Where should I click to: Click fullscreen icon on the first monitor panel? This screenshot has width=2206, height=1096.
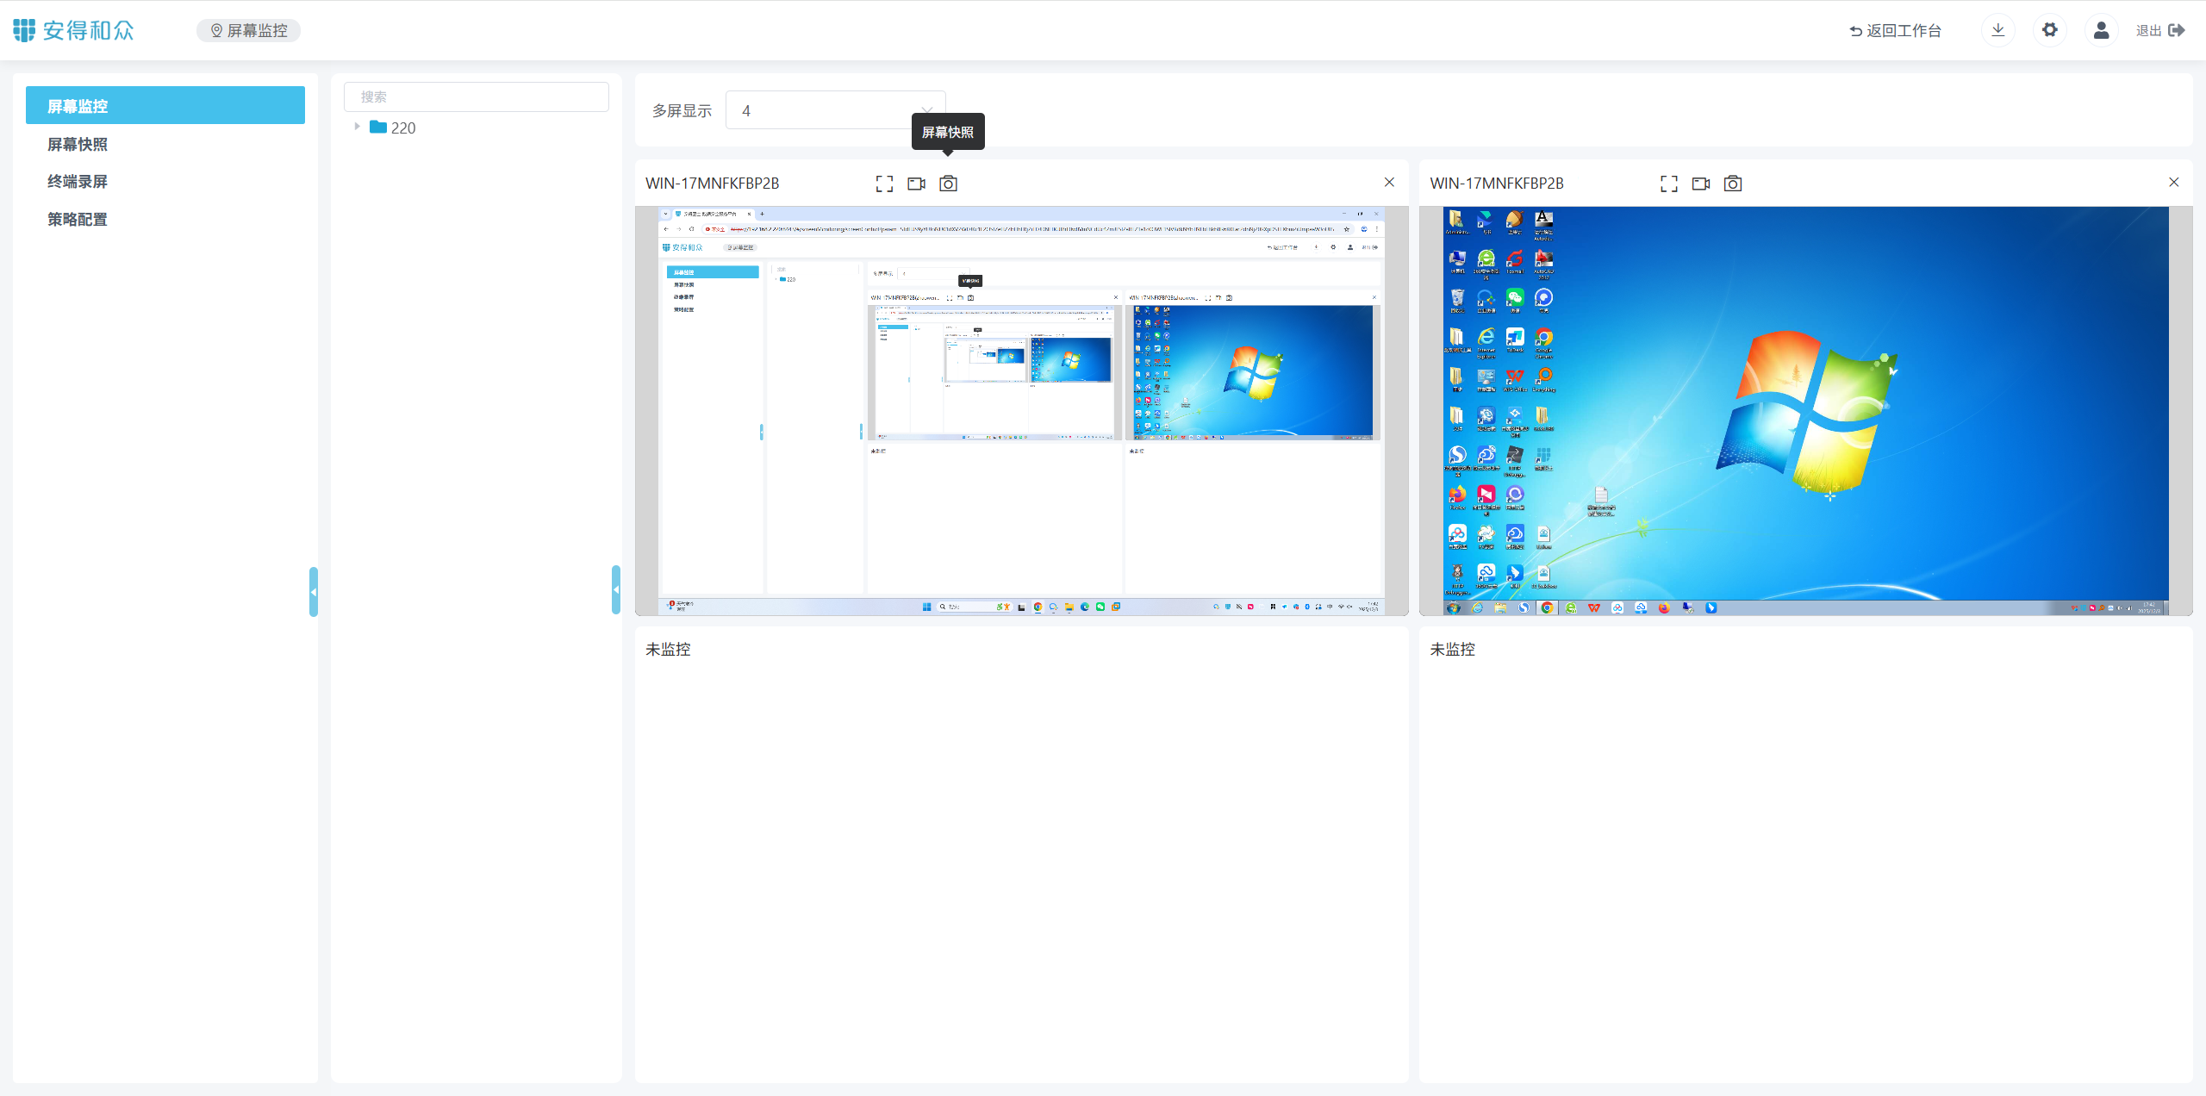coord(884,184)
